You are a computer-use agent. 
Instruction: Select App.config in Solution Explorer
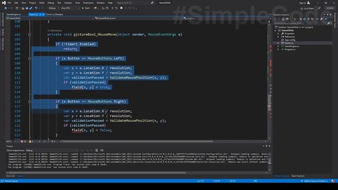290,40
